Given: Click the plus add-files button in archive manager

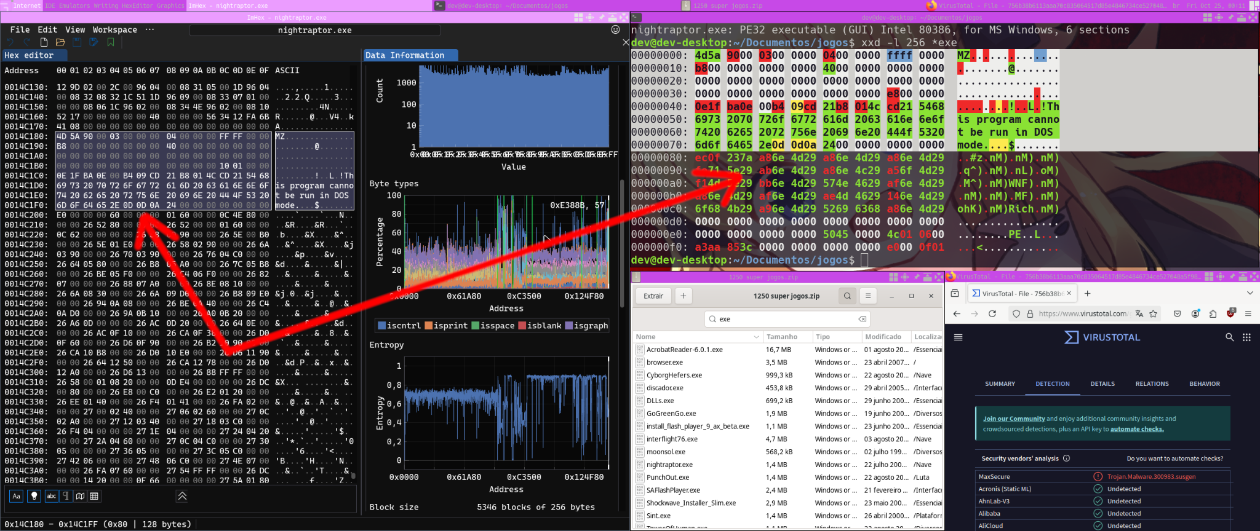Looking at the screenshot, I should (683, 296).
